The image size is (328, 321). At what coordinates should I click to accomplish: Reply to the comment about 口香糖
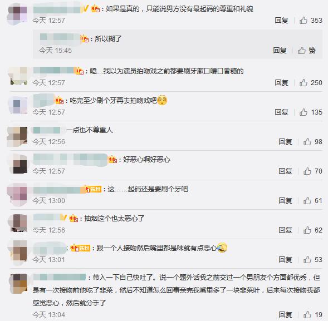click(282, 83)
